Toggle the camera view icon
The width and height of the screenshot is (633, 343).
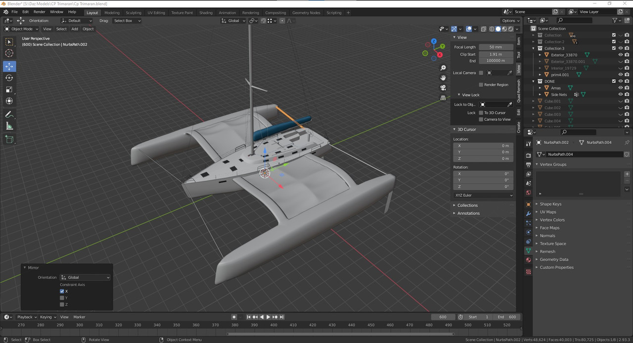[x=443, y=88]
